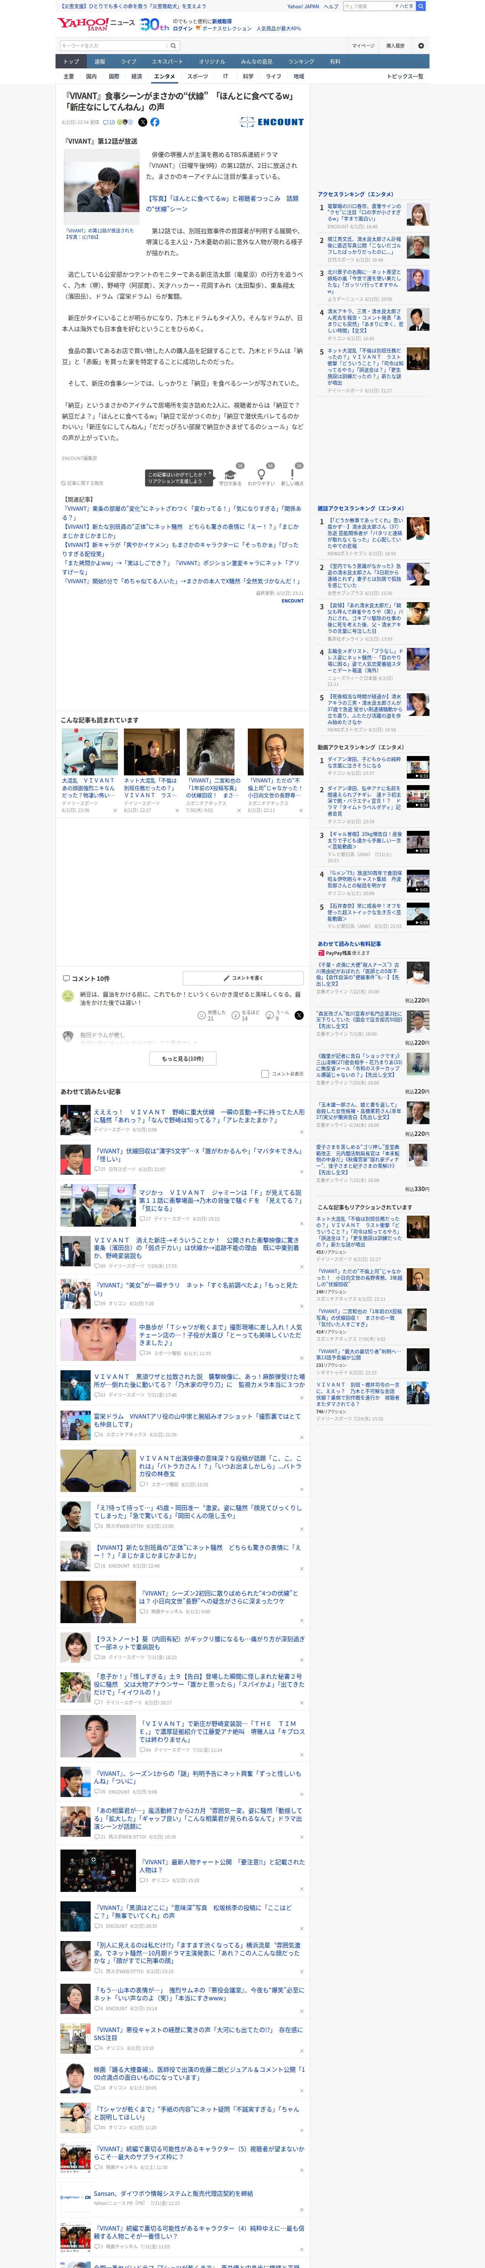This screenshot has height=2268, width=485.
Task: Select the 国際 category sub-tab
Action: 114,77
